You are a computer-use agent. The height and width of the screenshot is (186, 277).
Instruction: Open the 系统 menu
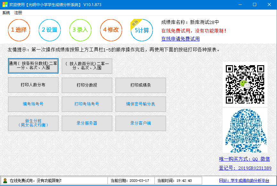(x=6, y=13)
